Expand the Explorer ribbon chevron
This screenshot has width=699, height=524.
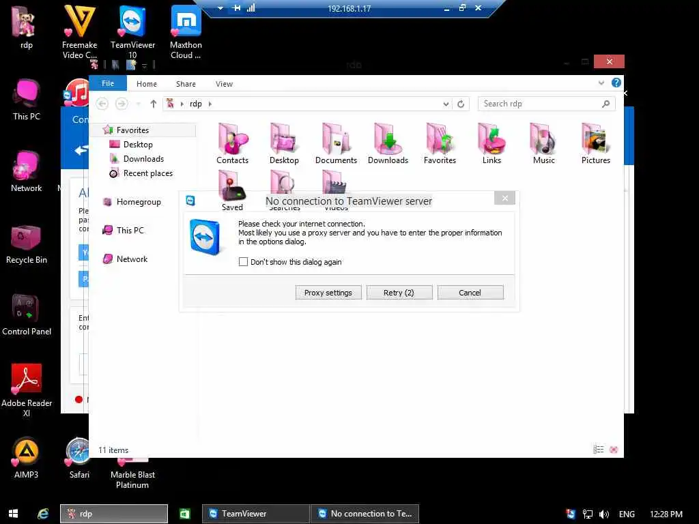click(x=601, y=83)
